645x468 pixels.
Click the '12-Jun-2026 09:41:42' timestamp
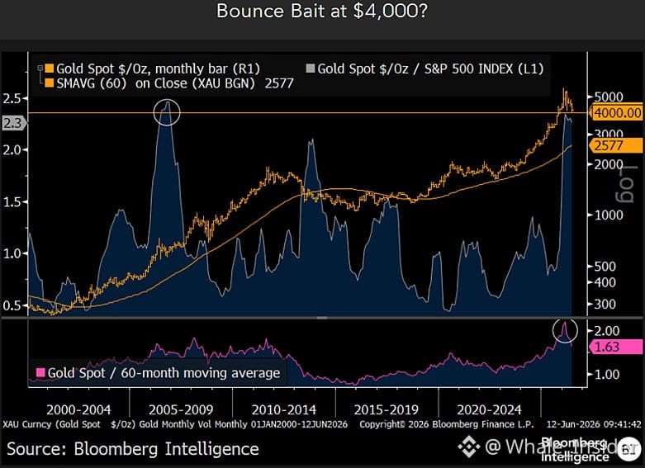pos(594,424)
